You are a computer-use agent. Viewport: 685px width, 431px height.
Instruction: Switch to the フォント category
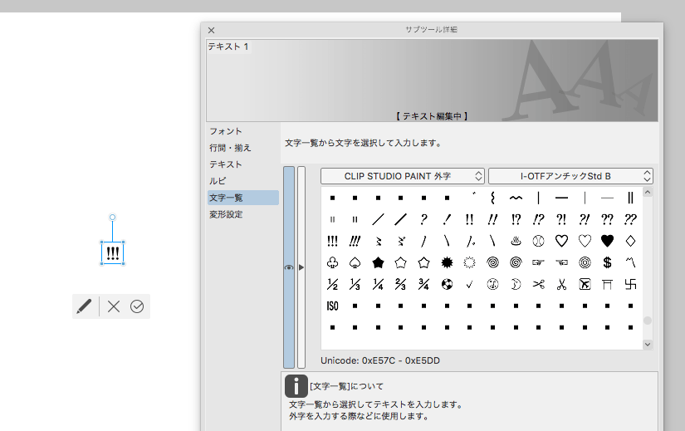(x=226, y=131)
